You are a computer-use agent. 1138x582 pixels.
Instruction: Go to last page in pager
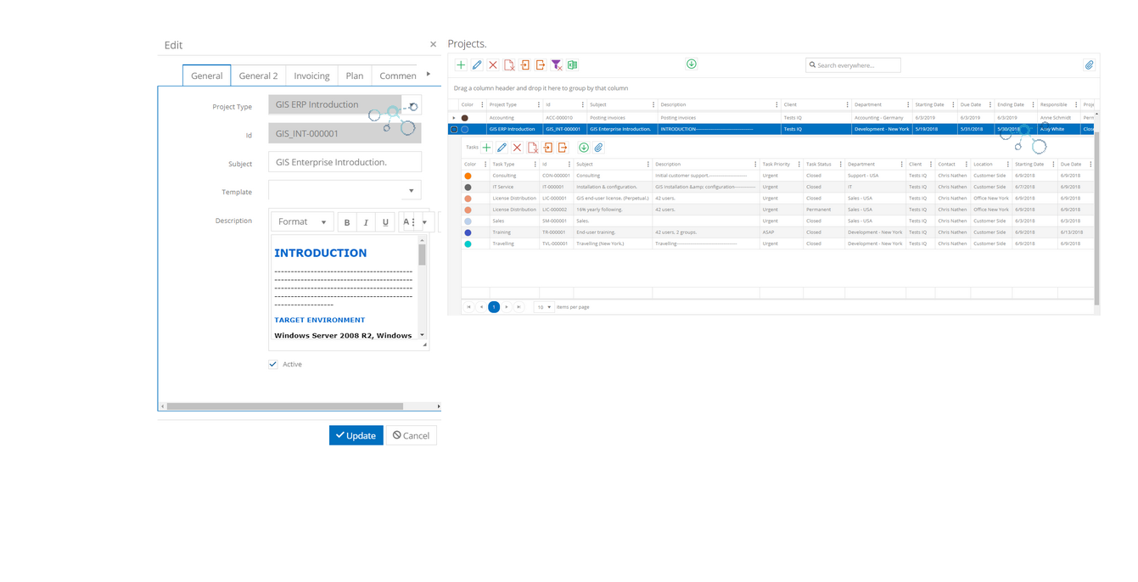(519, 307)
